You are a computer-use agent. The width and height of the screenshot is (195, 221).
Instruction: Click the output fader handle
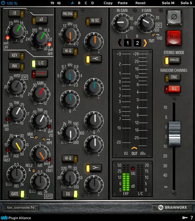tap(175, 134)
